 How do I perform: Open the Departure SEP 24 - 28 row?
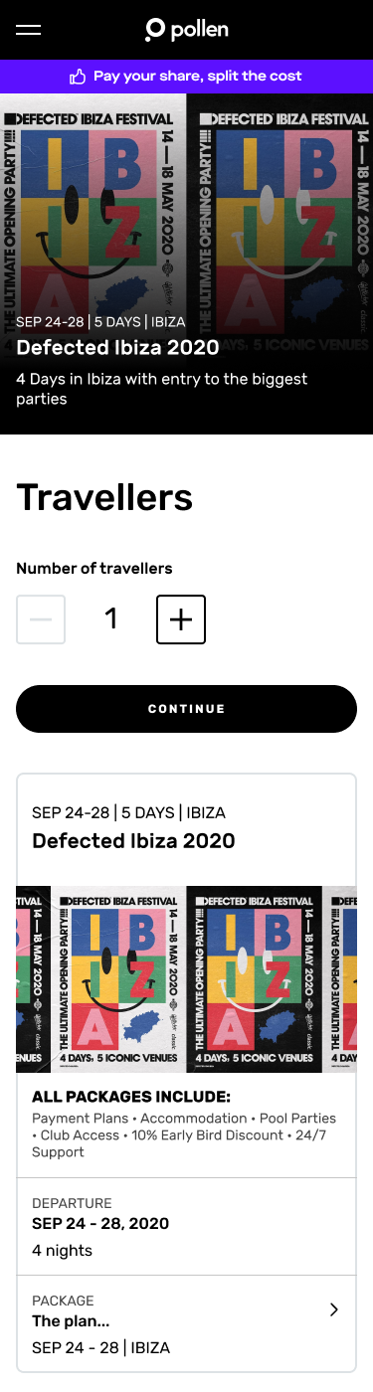[x=186, y=1226]
